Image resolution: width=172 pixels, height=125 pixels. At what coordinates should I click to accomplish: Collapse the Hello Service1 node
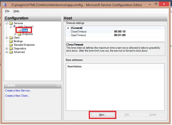pos(11,27)
